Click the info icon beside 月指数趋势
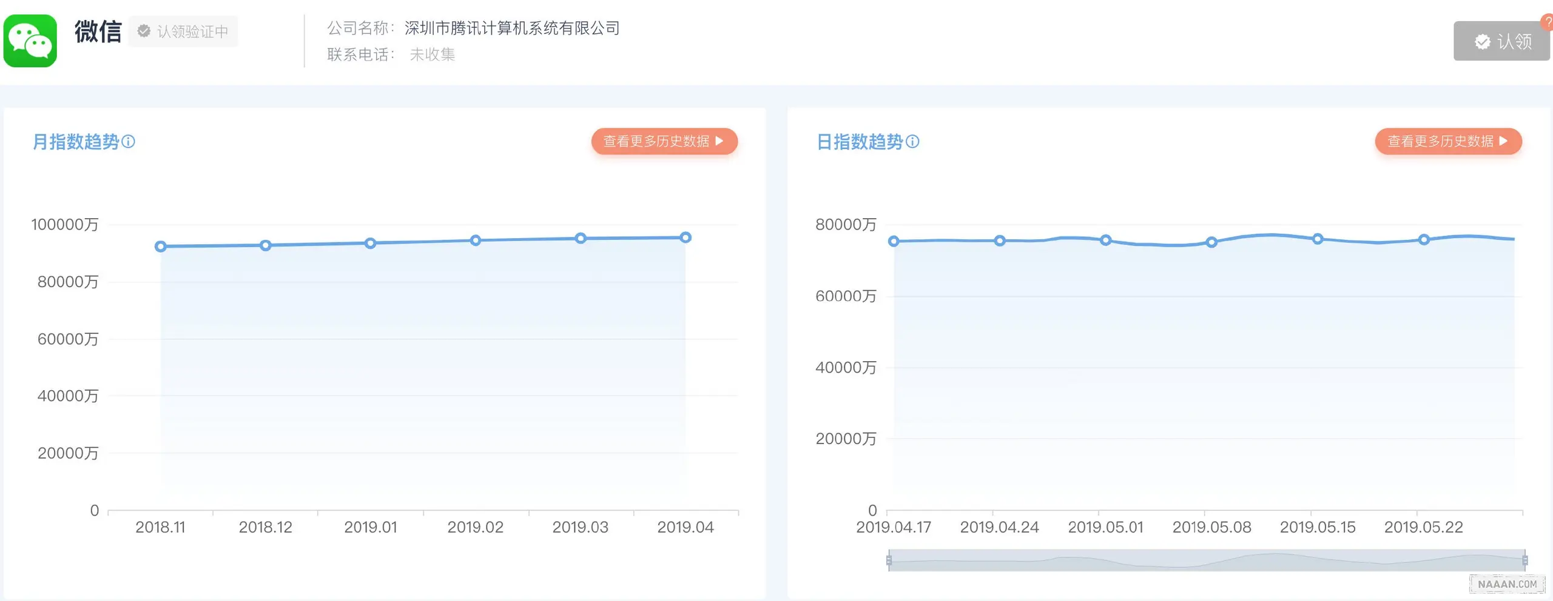 128,142
